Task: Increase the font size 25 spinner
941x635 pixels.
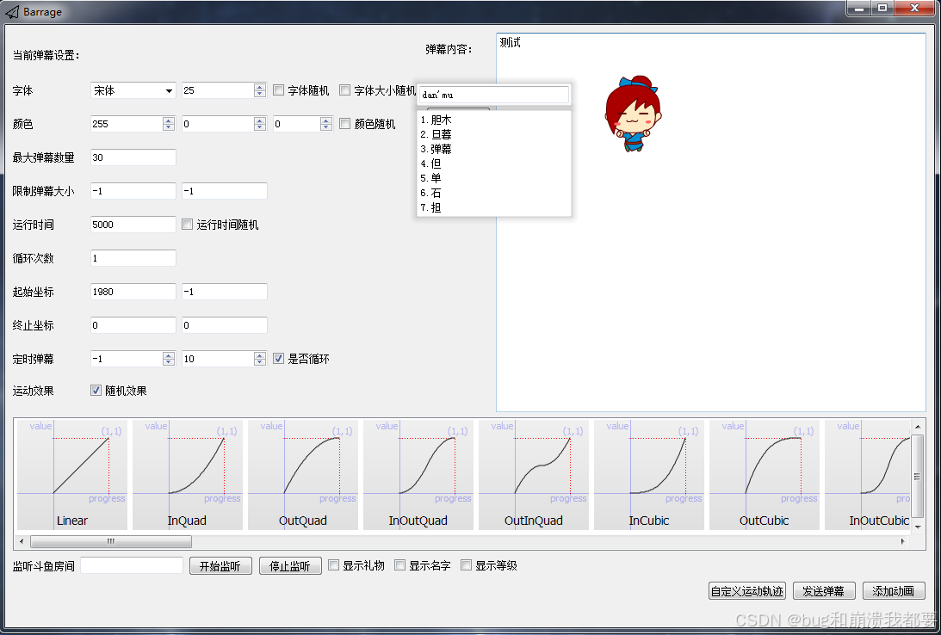Action: point(260,87)
